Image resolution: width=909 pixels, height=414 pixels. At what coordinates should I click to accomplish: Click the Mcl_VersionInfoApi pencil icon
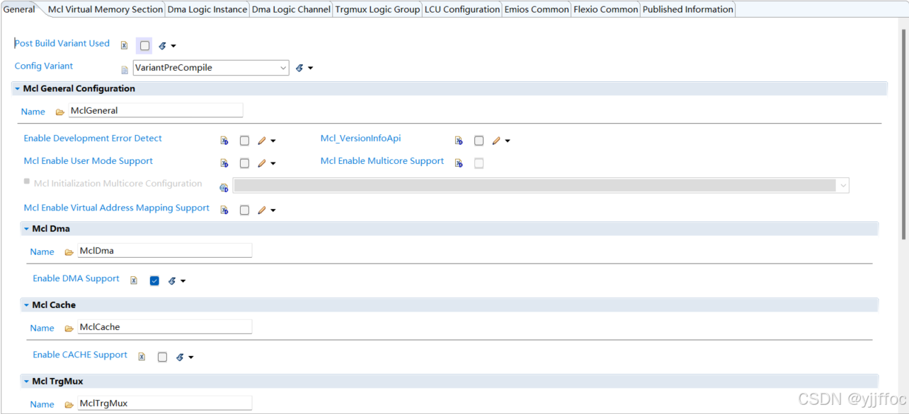496,141
